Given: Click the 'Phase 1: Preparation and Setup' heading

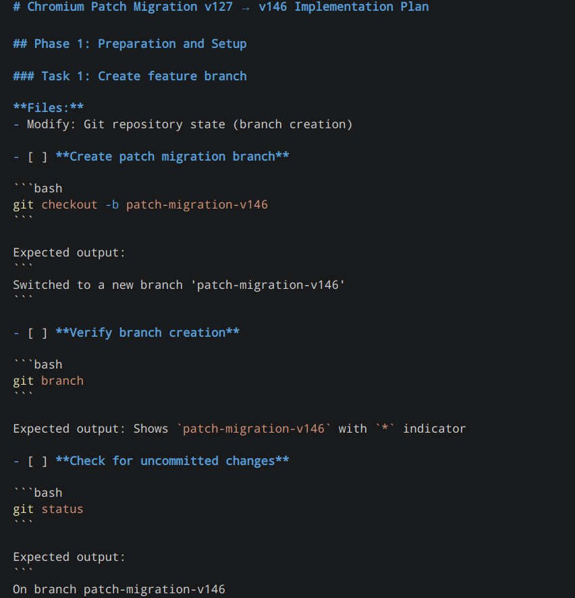Looking at the screenshot, I should click(130, 44).
